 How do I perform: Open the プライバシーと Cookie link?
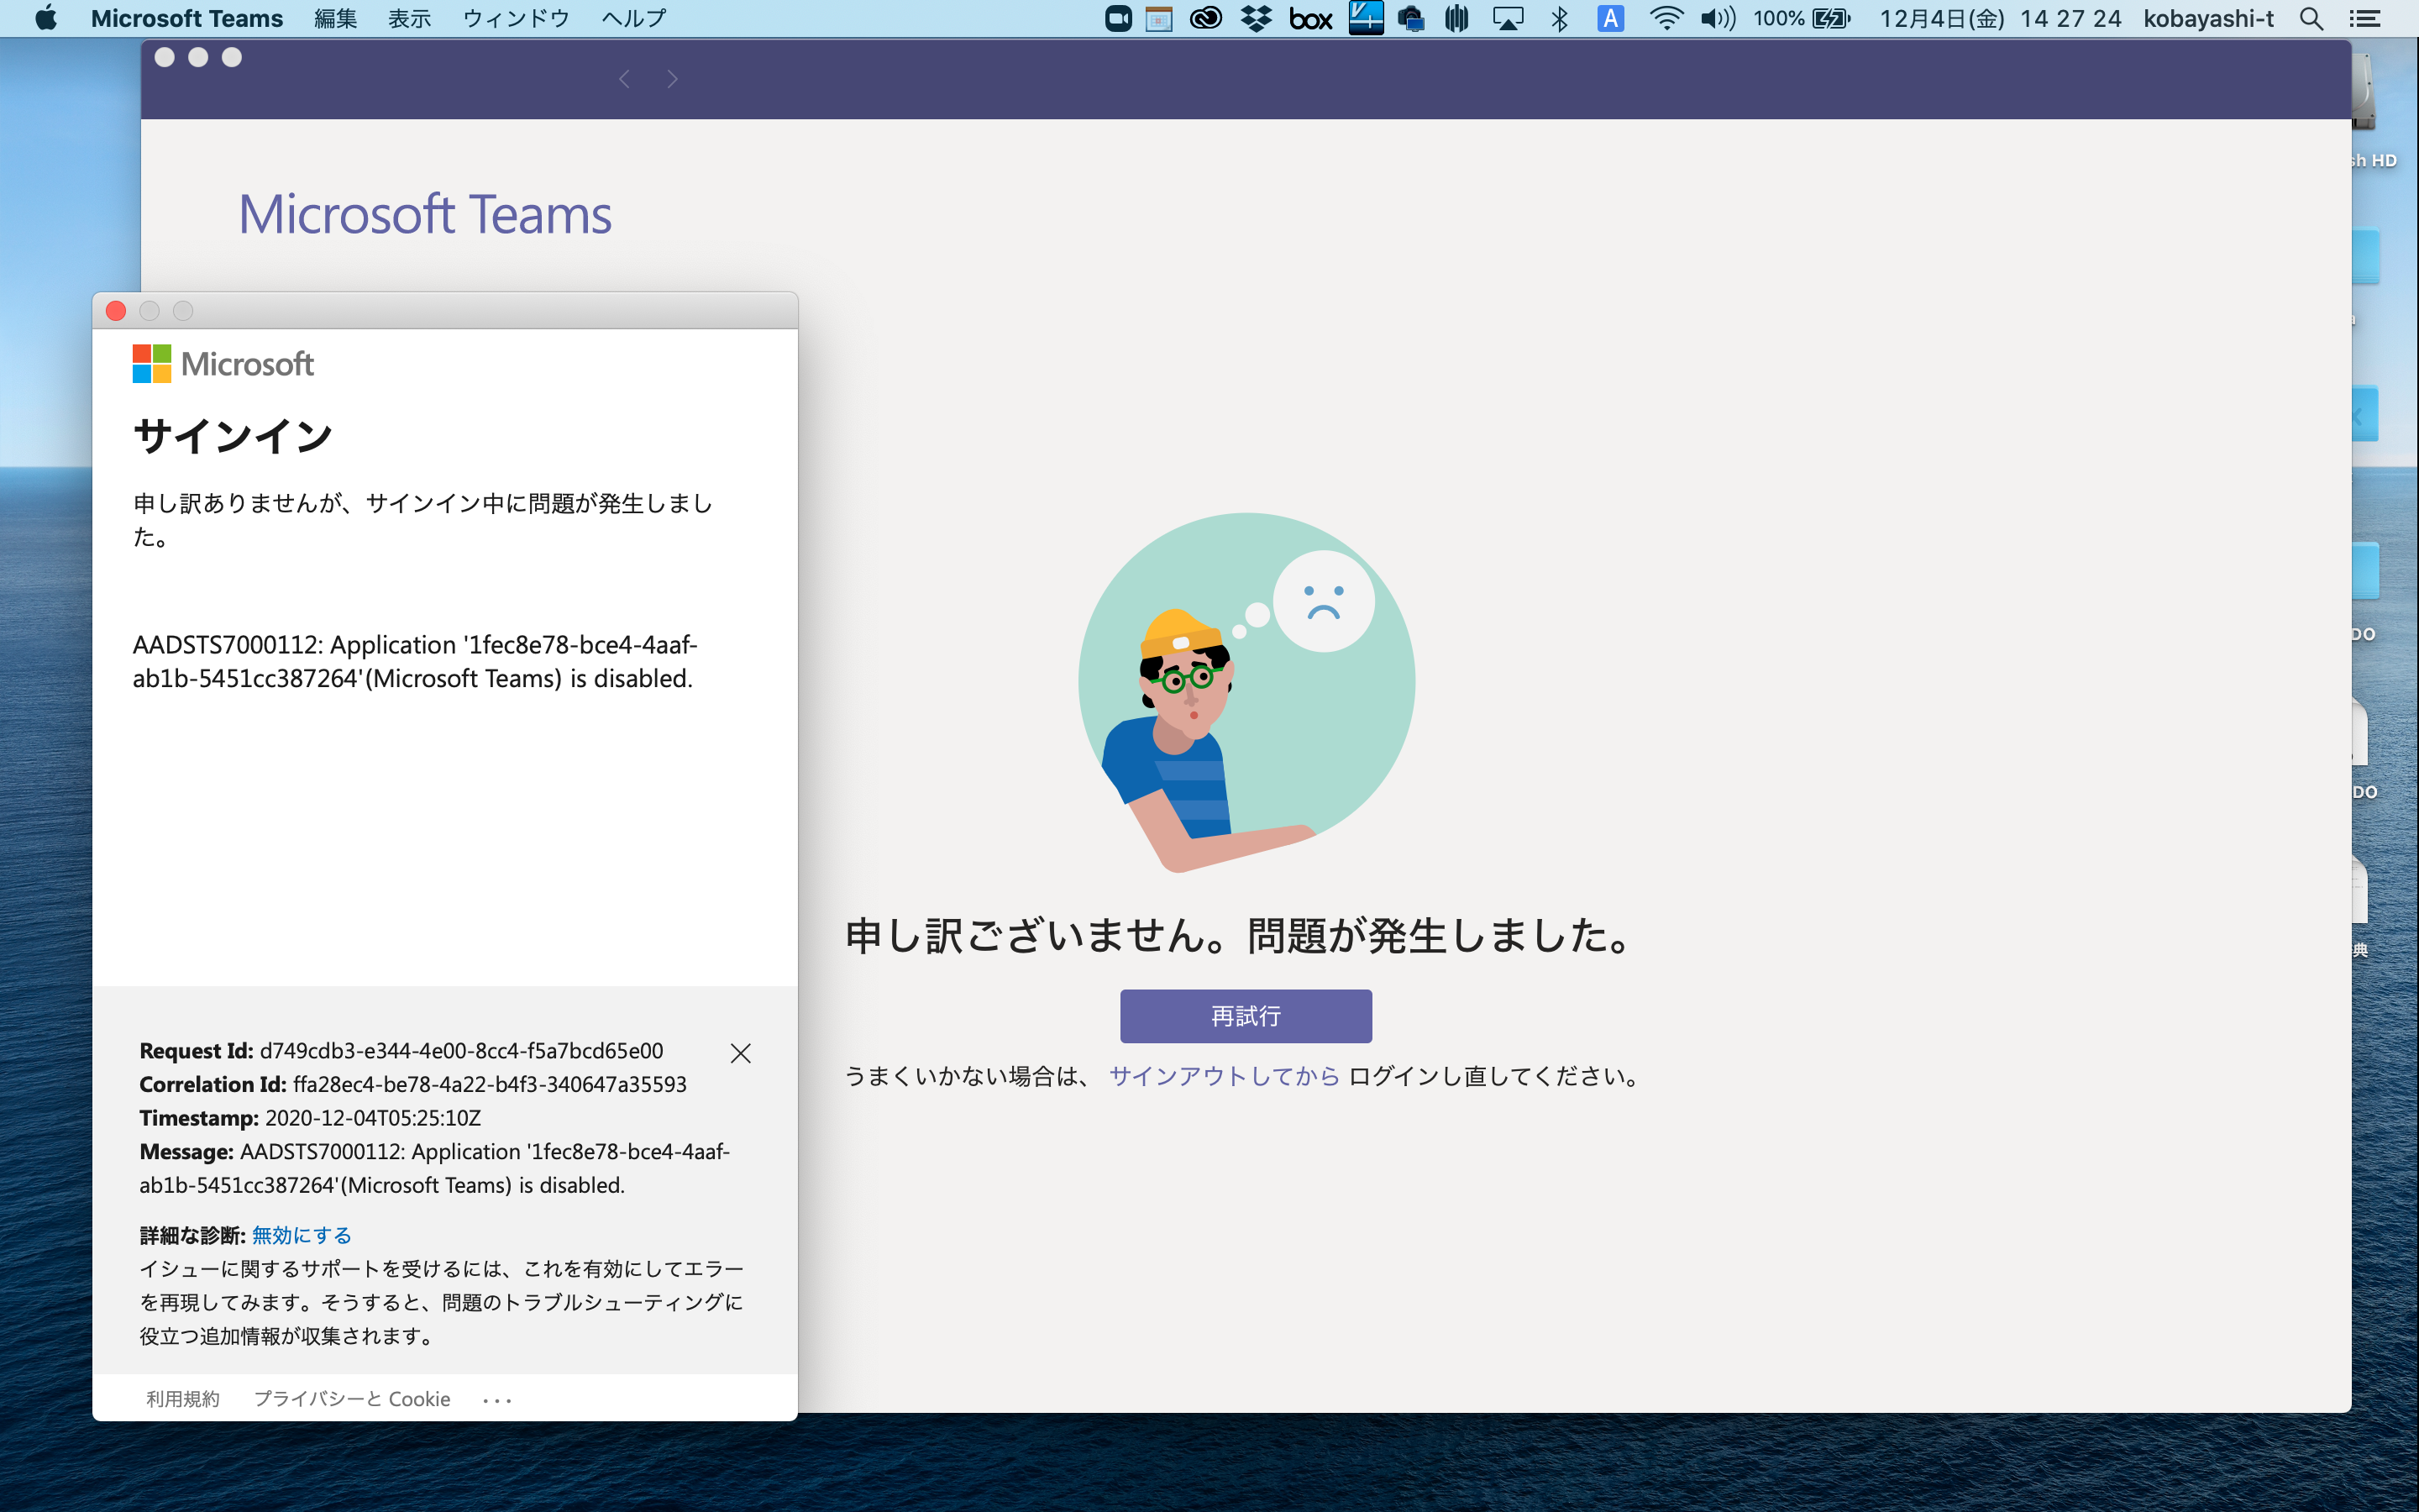(x=352, y=1399)
